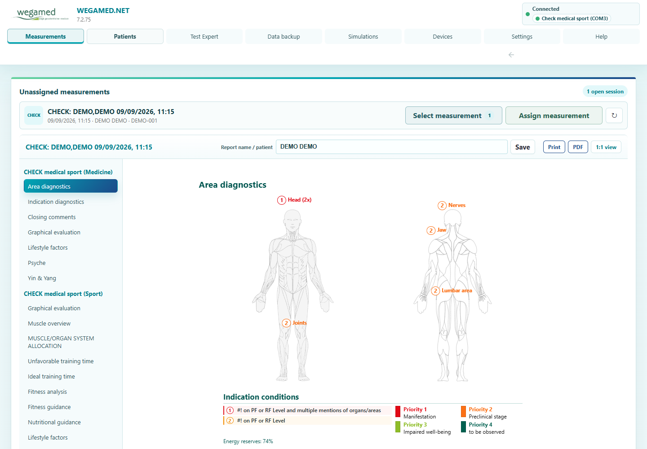Open the Devices tab
The width and height of the screenshot is (647, 449).
(x=443, y=36)
